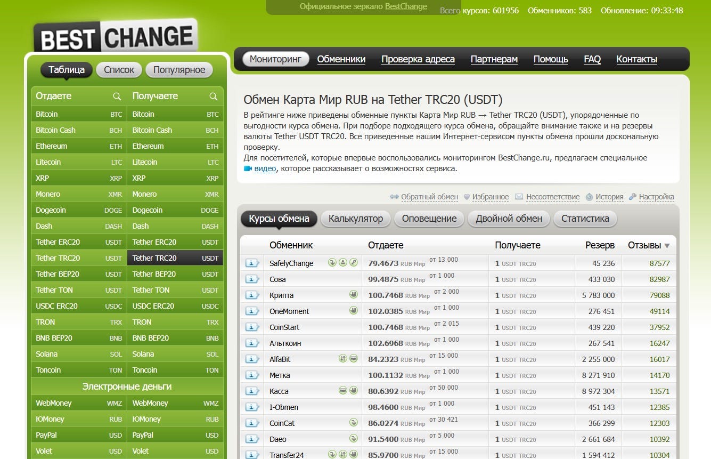Click the heart icon beside Избранное
This screenshot has height=459, width=711.
[467, 197]
